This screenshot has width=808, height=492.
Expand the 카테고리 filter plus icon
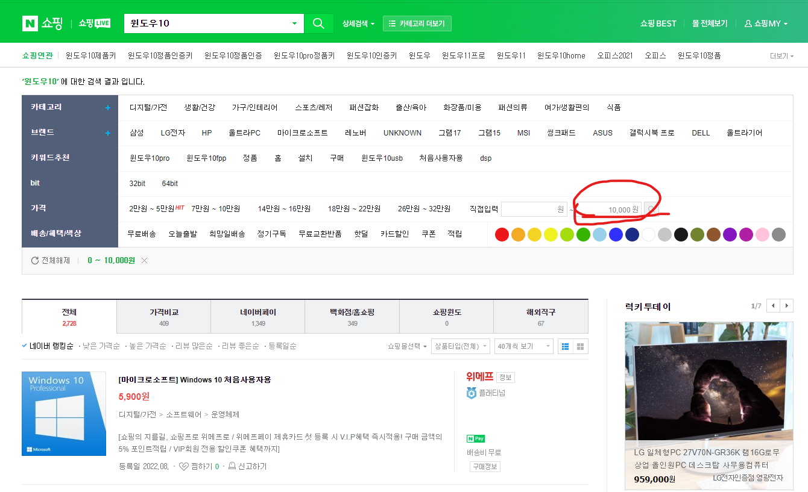108,108
